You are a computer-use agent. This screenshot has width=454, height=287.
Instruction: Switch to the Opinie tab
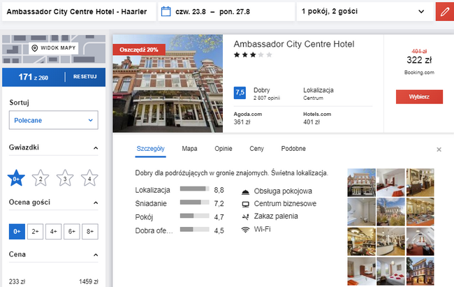[224, 149]
